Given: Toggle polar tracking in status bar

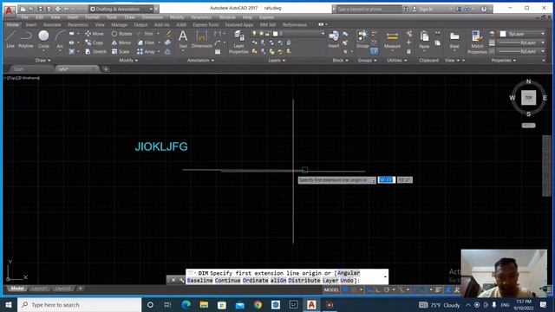Looking at the screenshot, I should point(387,289).
